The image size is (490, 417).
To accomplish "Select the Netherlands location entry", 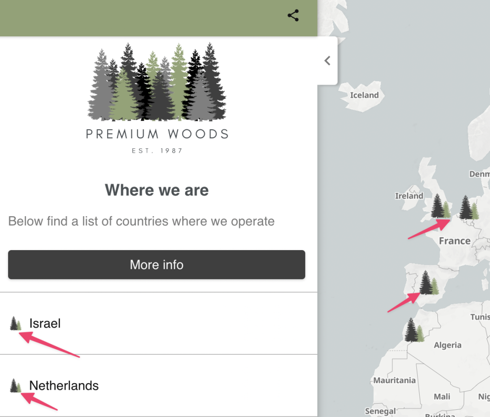I will coord(63,385).
